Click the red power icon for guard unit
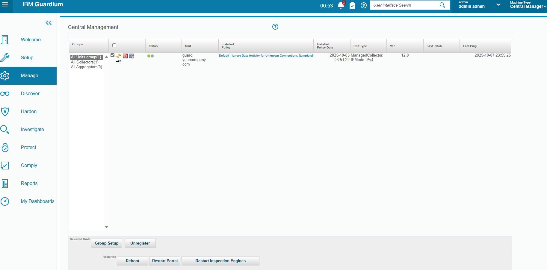Viewport: 547px width, 270px height. (125, 56)
